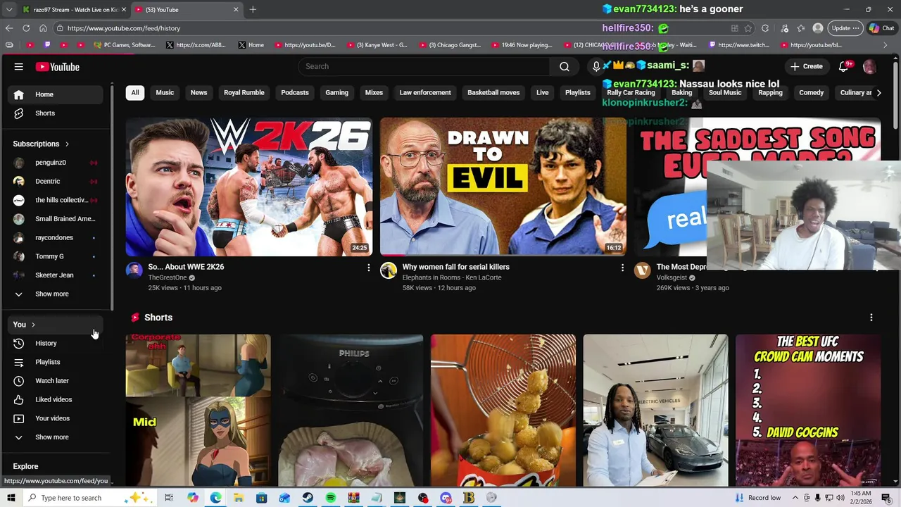901x507 pixels.
Task: Open Home in the sidebar
Action: tap(56, 94)
